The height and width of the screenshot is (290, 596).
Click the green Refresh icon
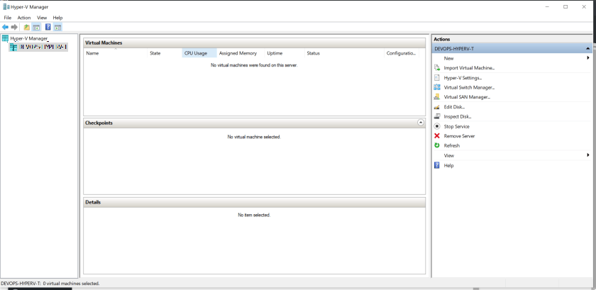[437, 145]
